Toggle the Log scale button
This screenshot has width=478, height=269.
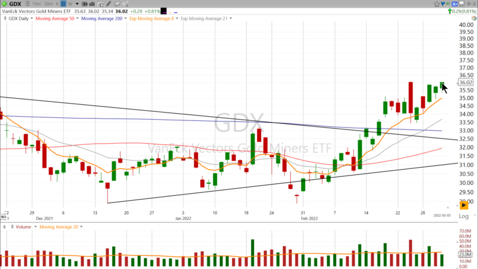coord(464,216)
